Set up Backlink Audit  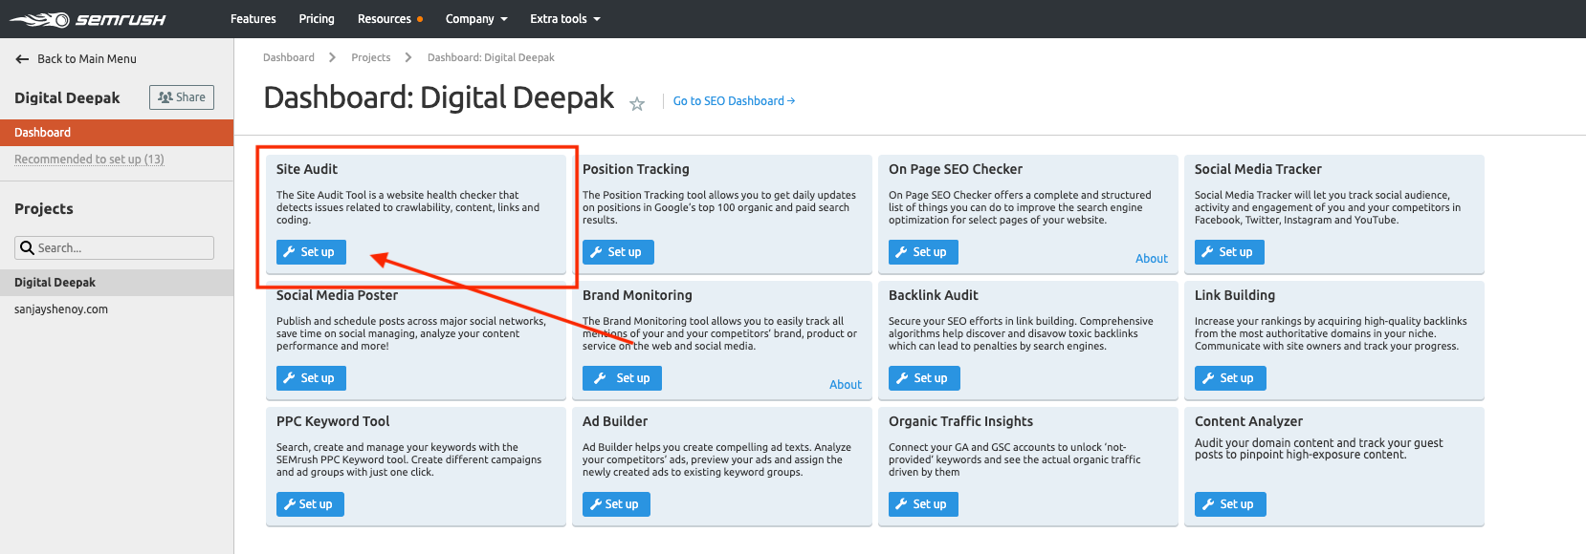click(x=924, y=378)
